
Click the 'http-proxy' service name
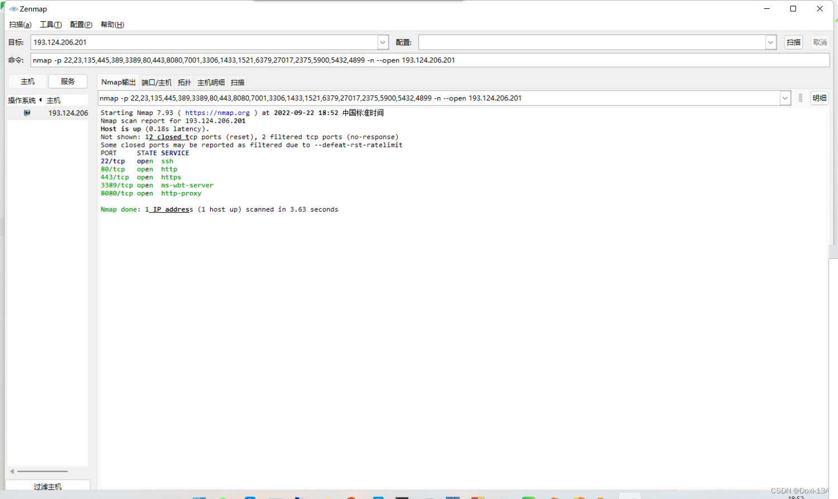click(x=181, y=194)
